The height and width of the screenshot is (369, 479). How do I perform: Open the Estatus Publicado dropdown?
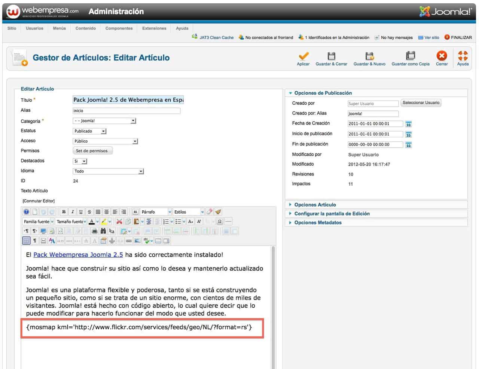90,131
